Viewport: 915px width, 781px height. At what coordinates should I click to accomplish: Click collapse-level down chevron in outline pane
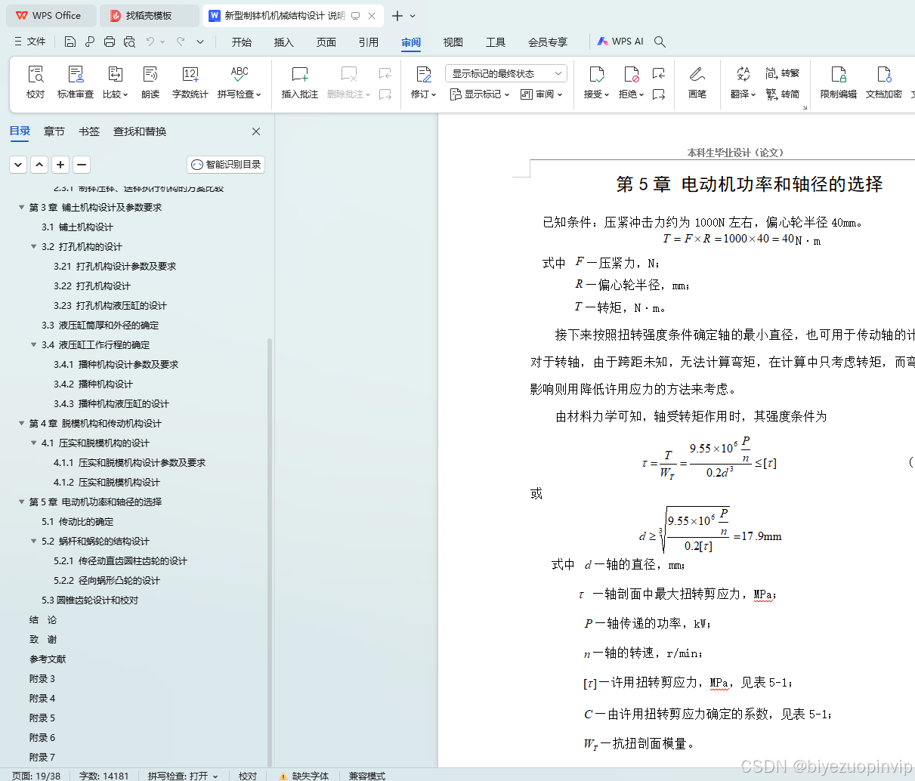point(18,164)
